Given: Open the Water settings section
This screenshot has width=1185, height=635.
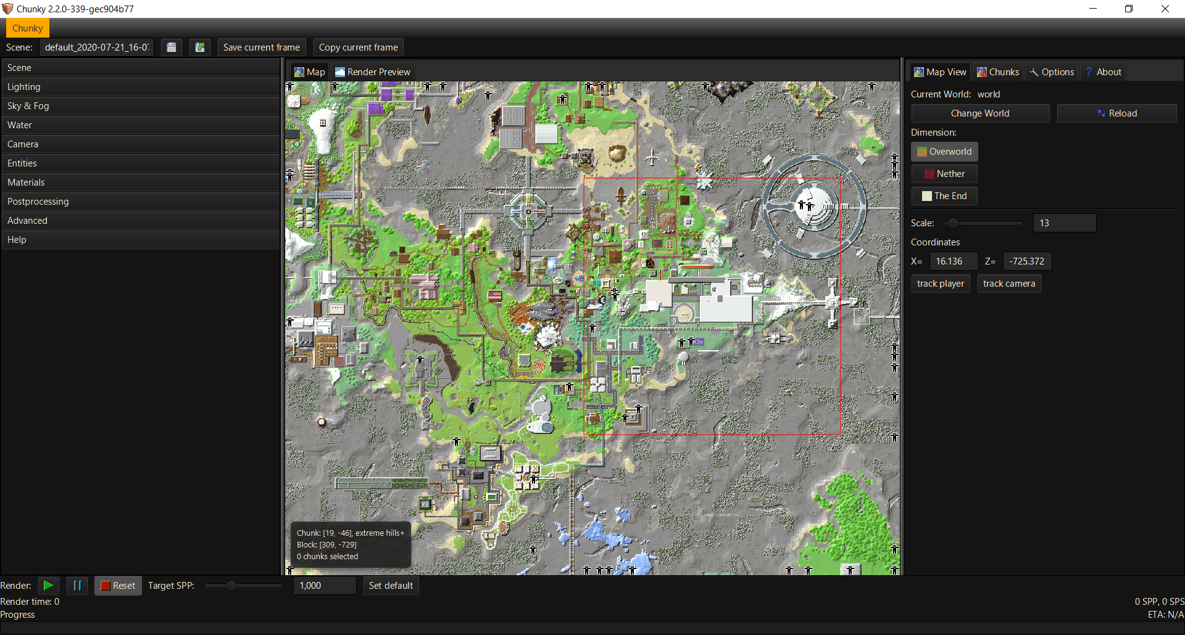Looking at the screenshot, I should tap(141, 125).
